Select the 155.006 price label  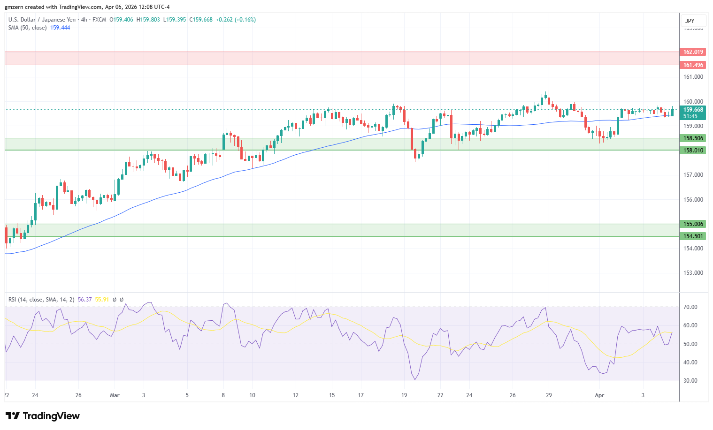[x=693, y=224]
